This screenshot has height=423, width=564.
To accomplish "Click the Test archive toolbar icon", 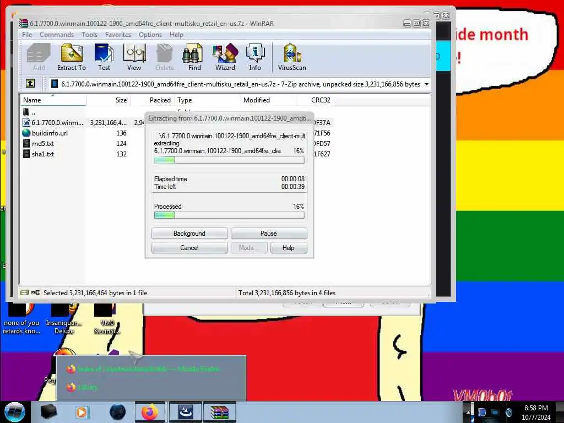I will 104,57.
